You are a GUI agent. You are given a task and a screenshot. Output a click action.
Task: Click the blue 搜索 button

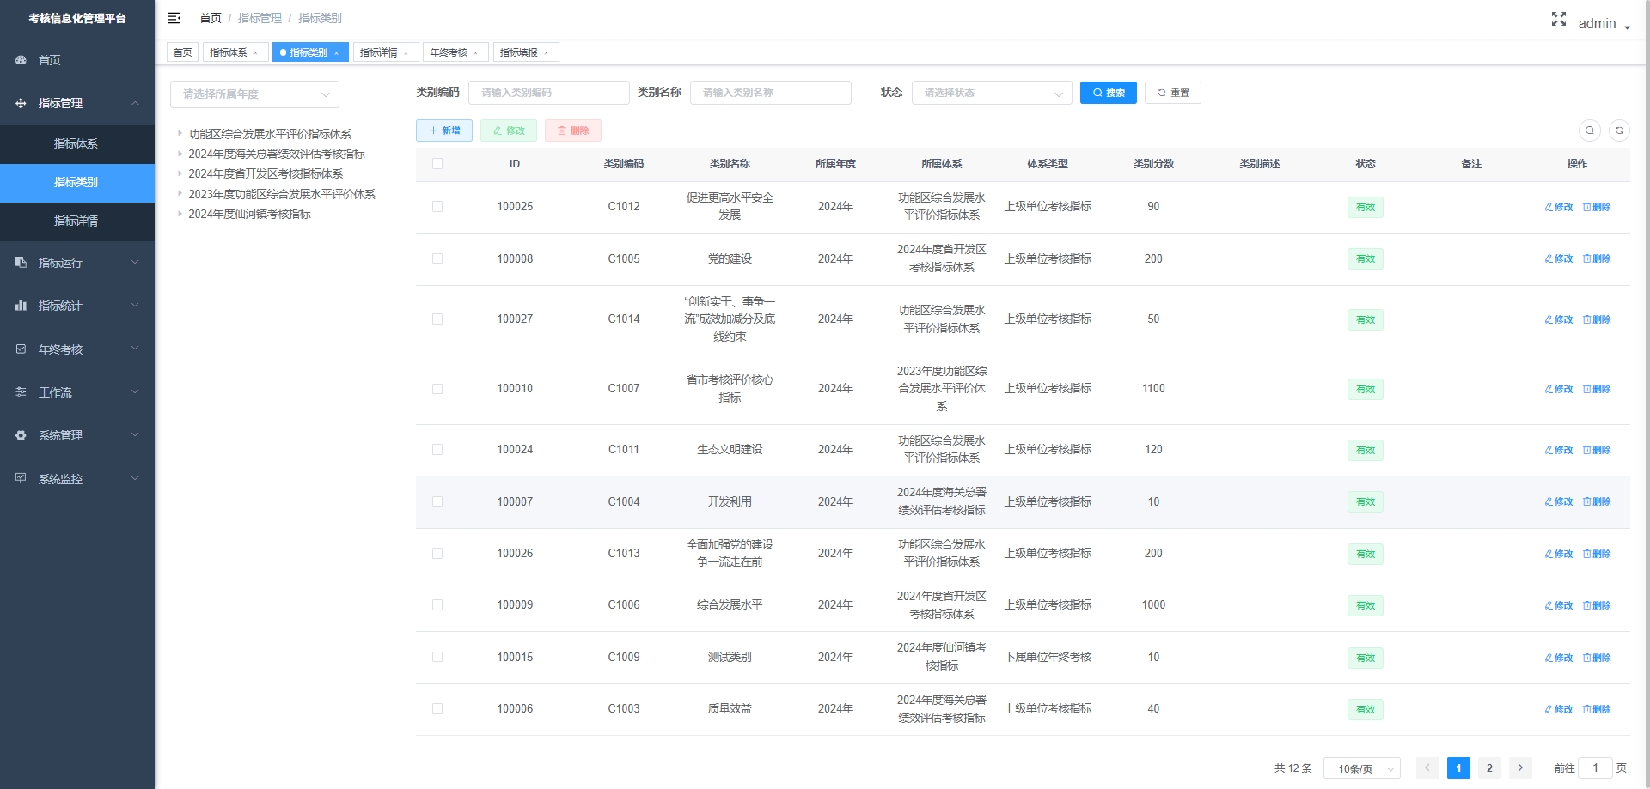(1108, 93)
